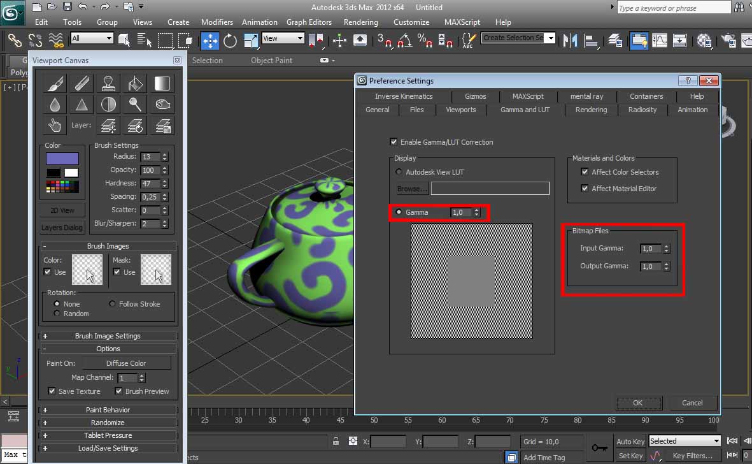Expand the Paint Behavior rollout
This screenshot has height=464, width=752.
point(108,410)
